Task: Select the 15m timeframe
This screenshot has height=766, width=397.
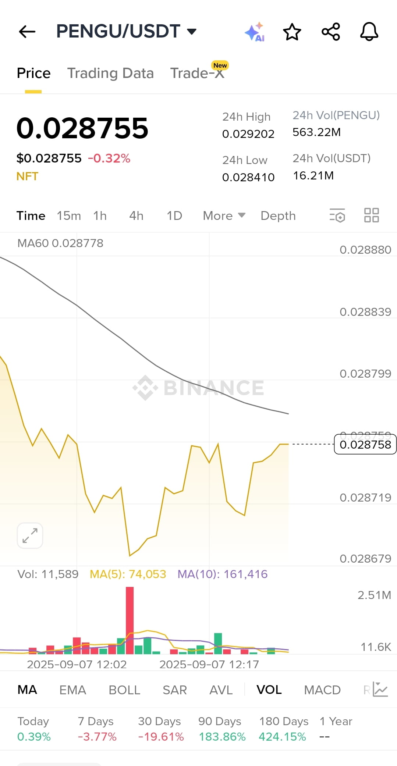Action: point(69,215)
